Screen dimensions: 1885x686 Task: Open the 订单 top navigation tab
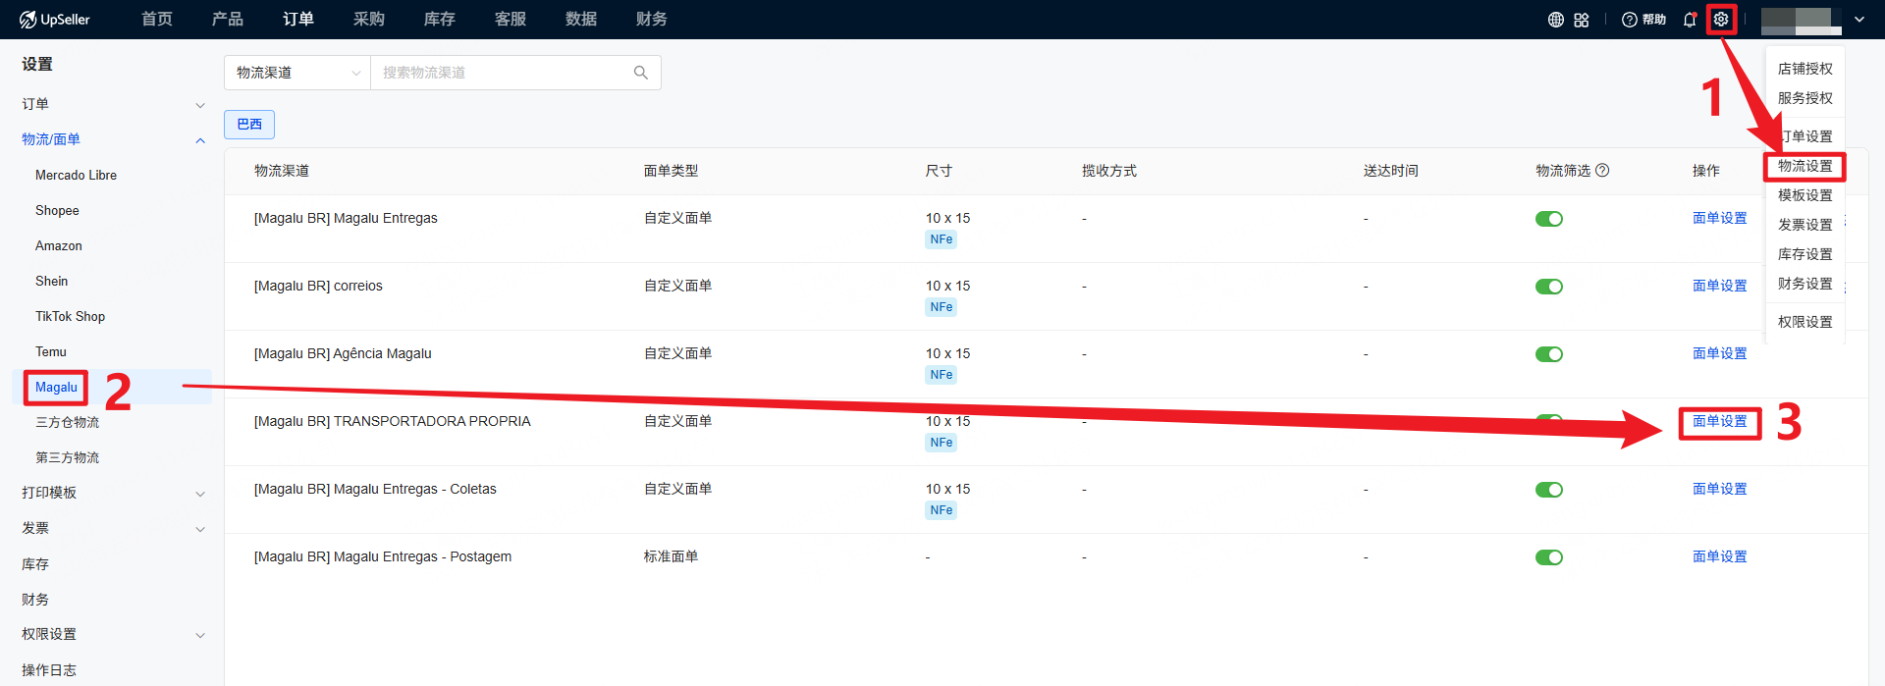298,20
